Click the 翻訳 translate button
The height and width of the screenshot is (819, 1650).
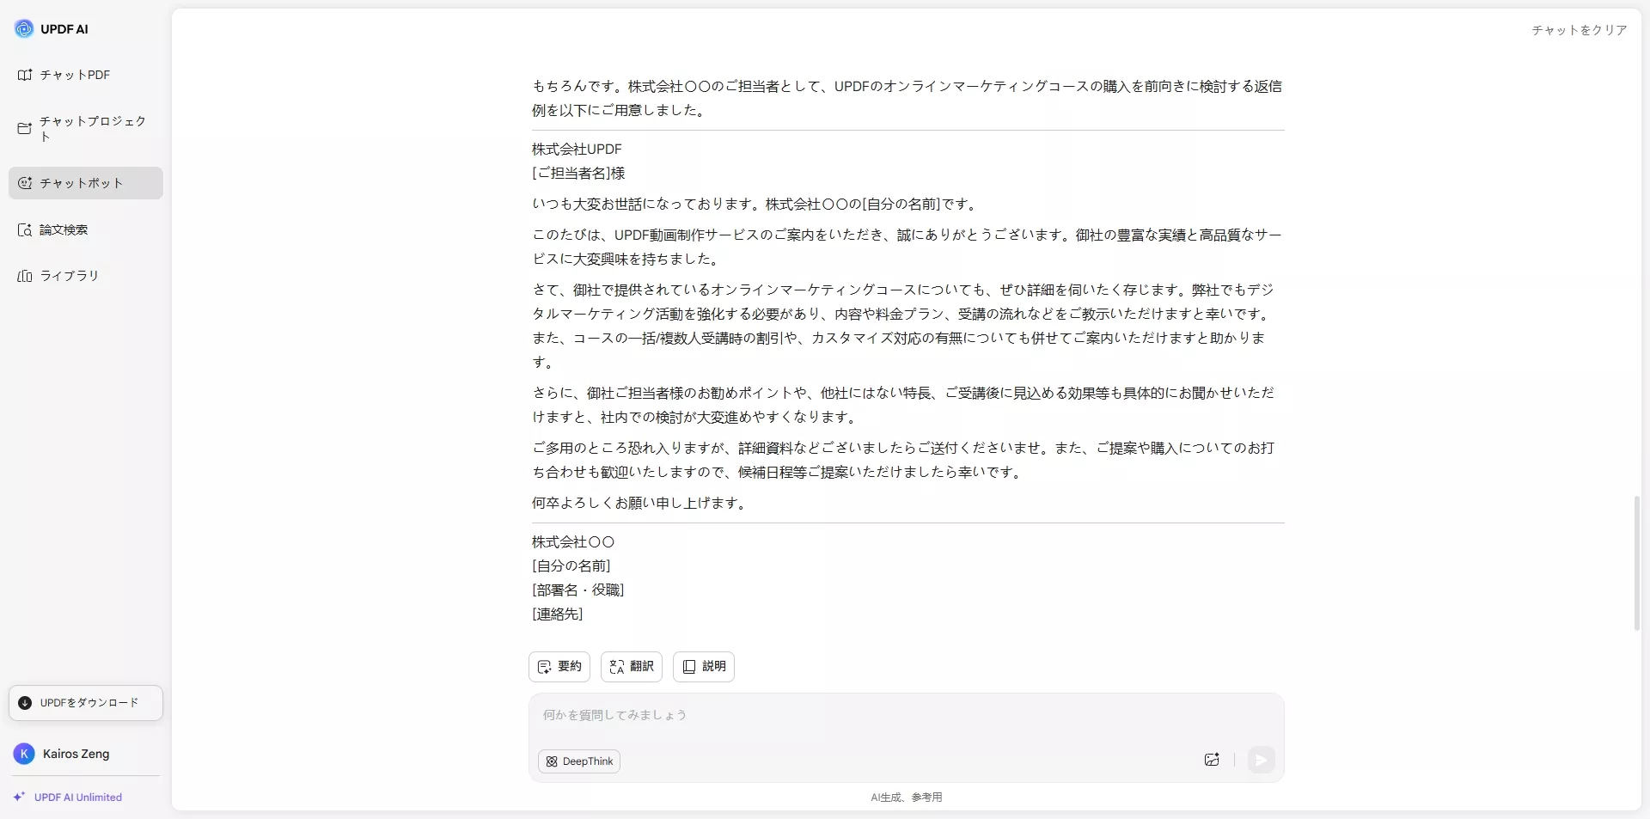pos(632,667)
